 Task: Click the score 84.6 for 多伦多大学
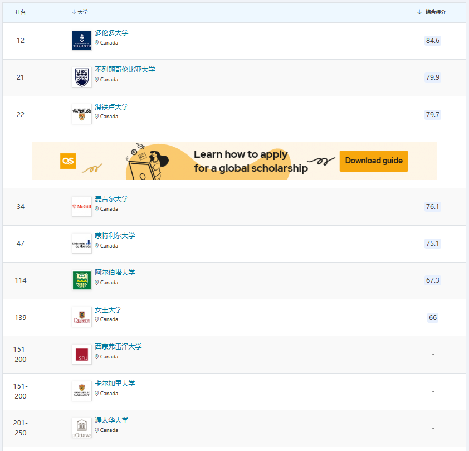point(432,40)
